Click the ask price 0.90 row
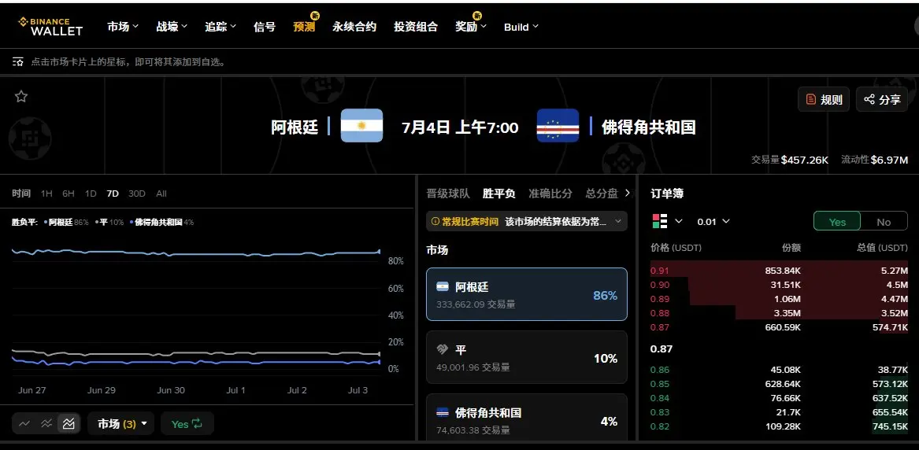 click(779, 285)
